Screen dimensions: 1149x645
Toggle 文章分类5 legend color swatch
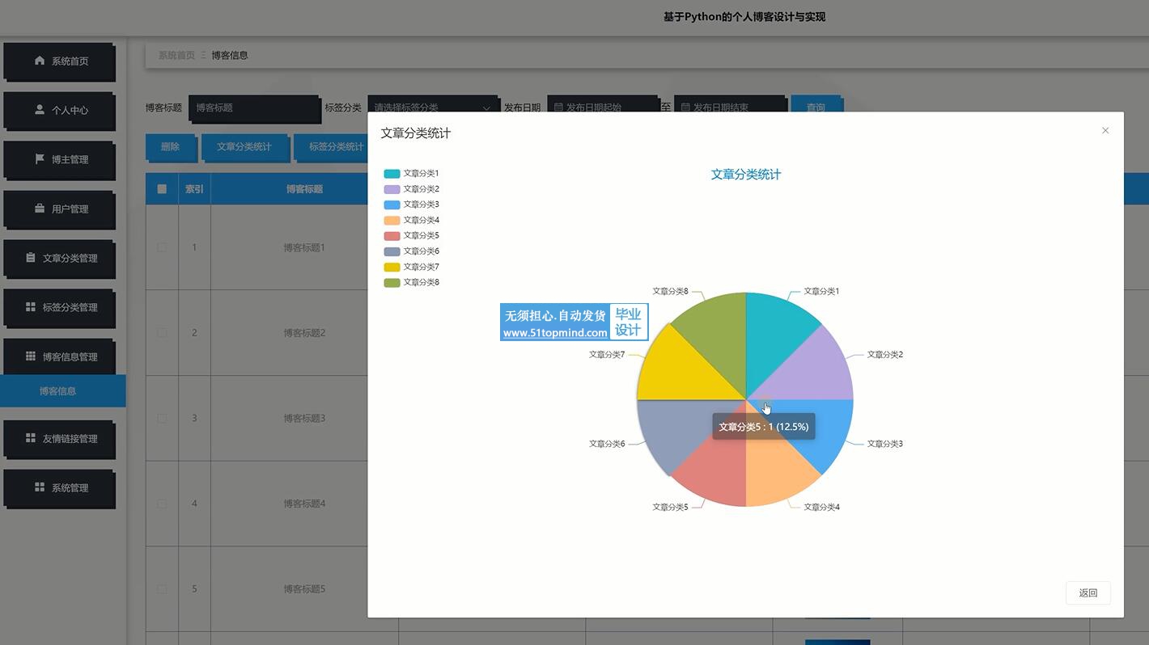click(x=392, y=236)
